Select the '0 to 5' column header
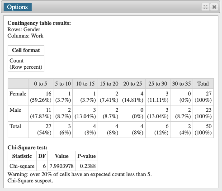 point(41,83)
